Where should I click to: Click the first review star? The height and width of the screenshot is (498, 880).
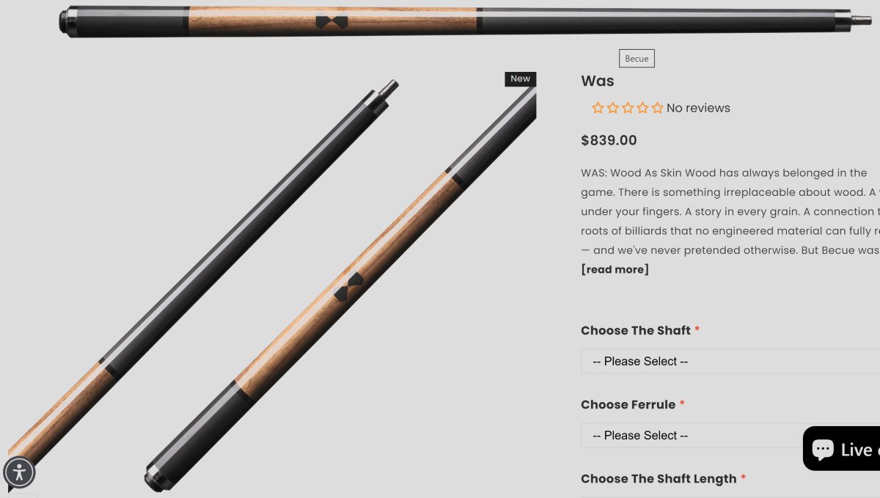(x=598, y=108)
